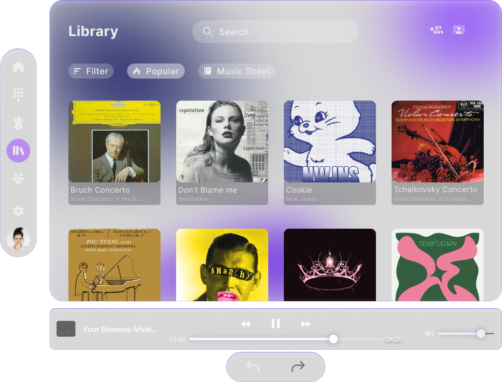Open the Cookie New Jeans cover
The height and width of the screenshot is (382, 502).
[x=330, y=142]
